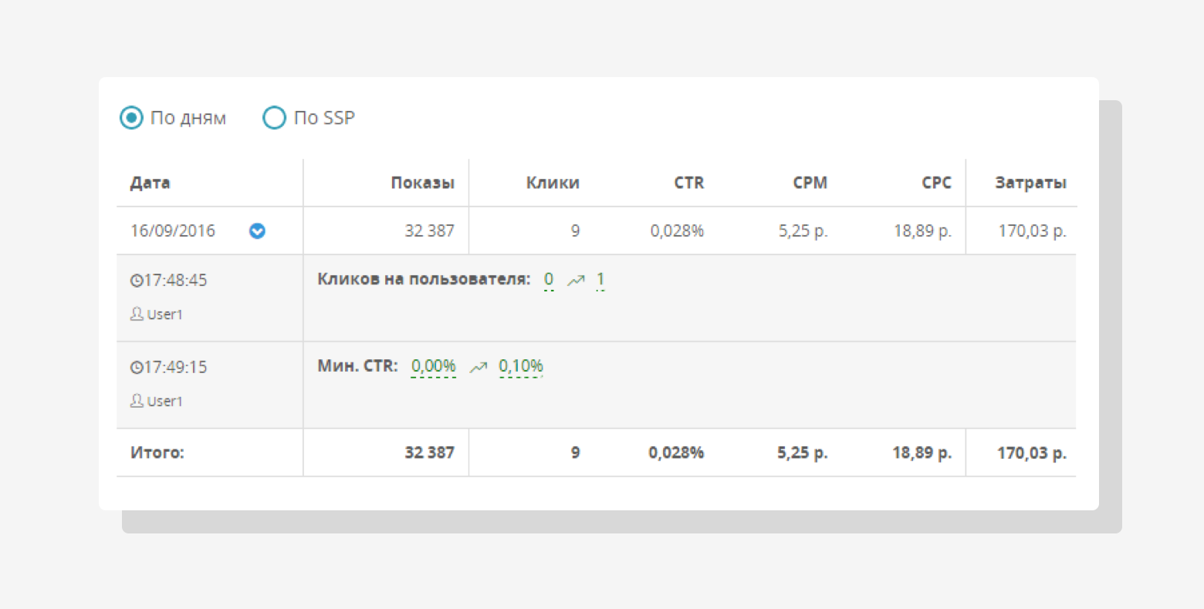Switch to 'По SSP' radio option
The height and width of the screenshot is (609, 1204).
[x=274, y=118]
